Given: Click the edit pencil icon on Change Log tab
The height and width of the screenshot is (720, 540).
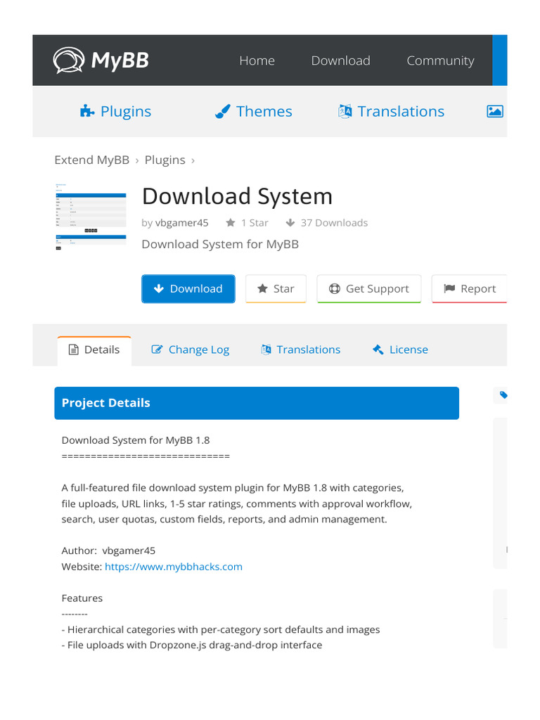Looking at the screenshot, I should 157,349.
